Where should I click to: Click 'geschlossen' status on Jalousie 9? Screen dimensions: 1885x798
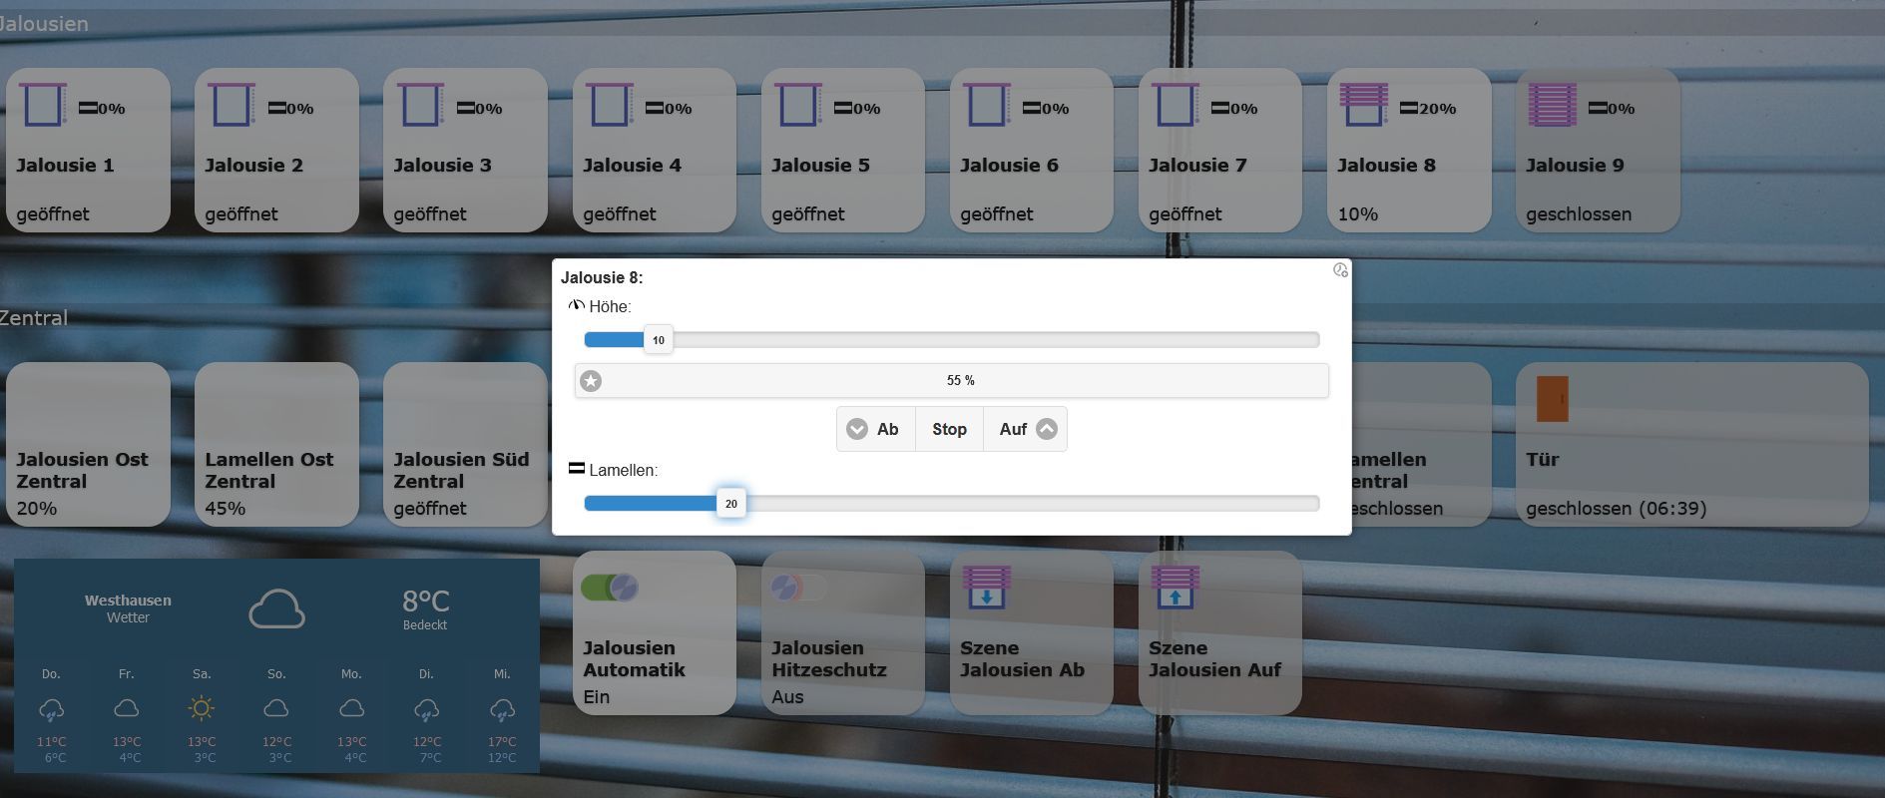(x=1579, y=214)
